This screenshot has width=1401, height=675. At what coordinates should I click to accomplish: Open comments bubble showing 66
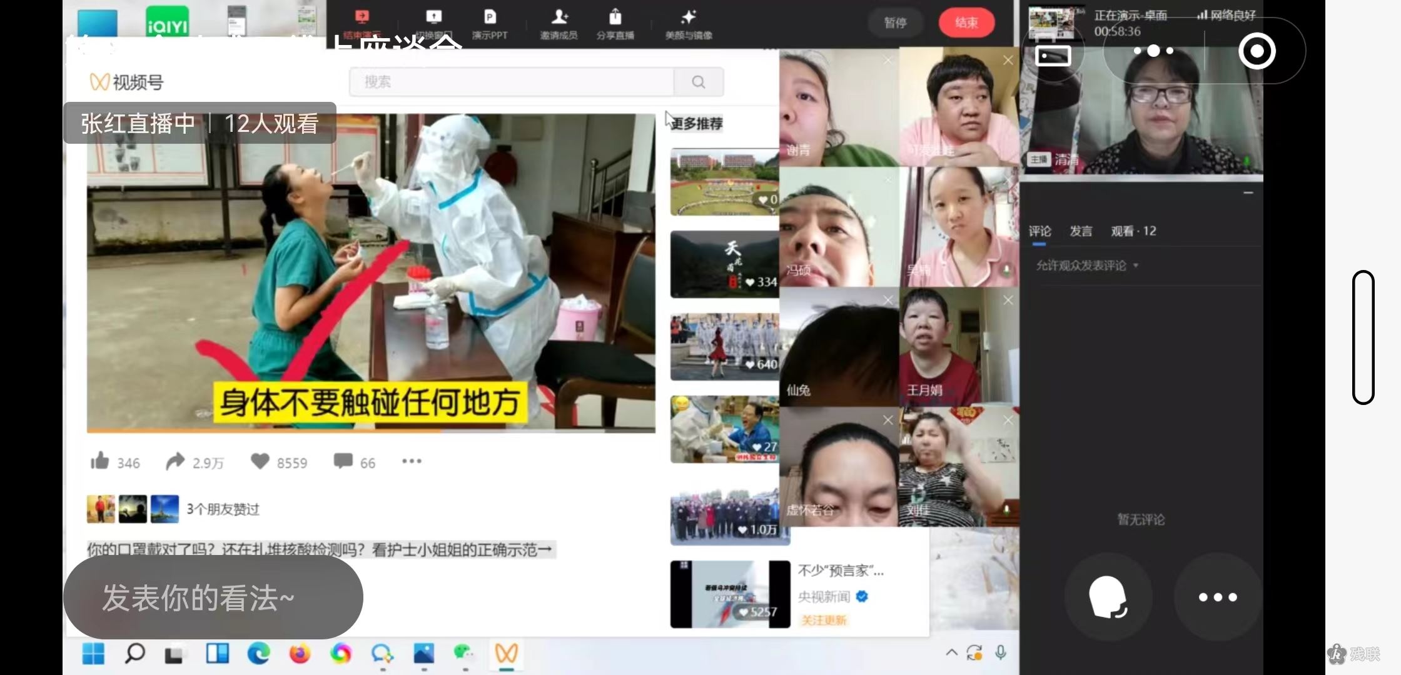[343, 461]
